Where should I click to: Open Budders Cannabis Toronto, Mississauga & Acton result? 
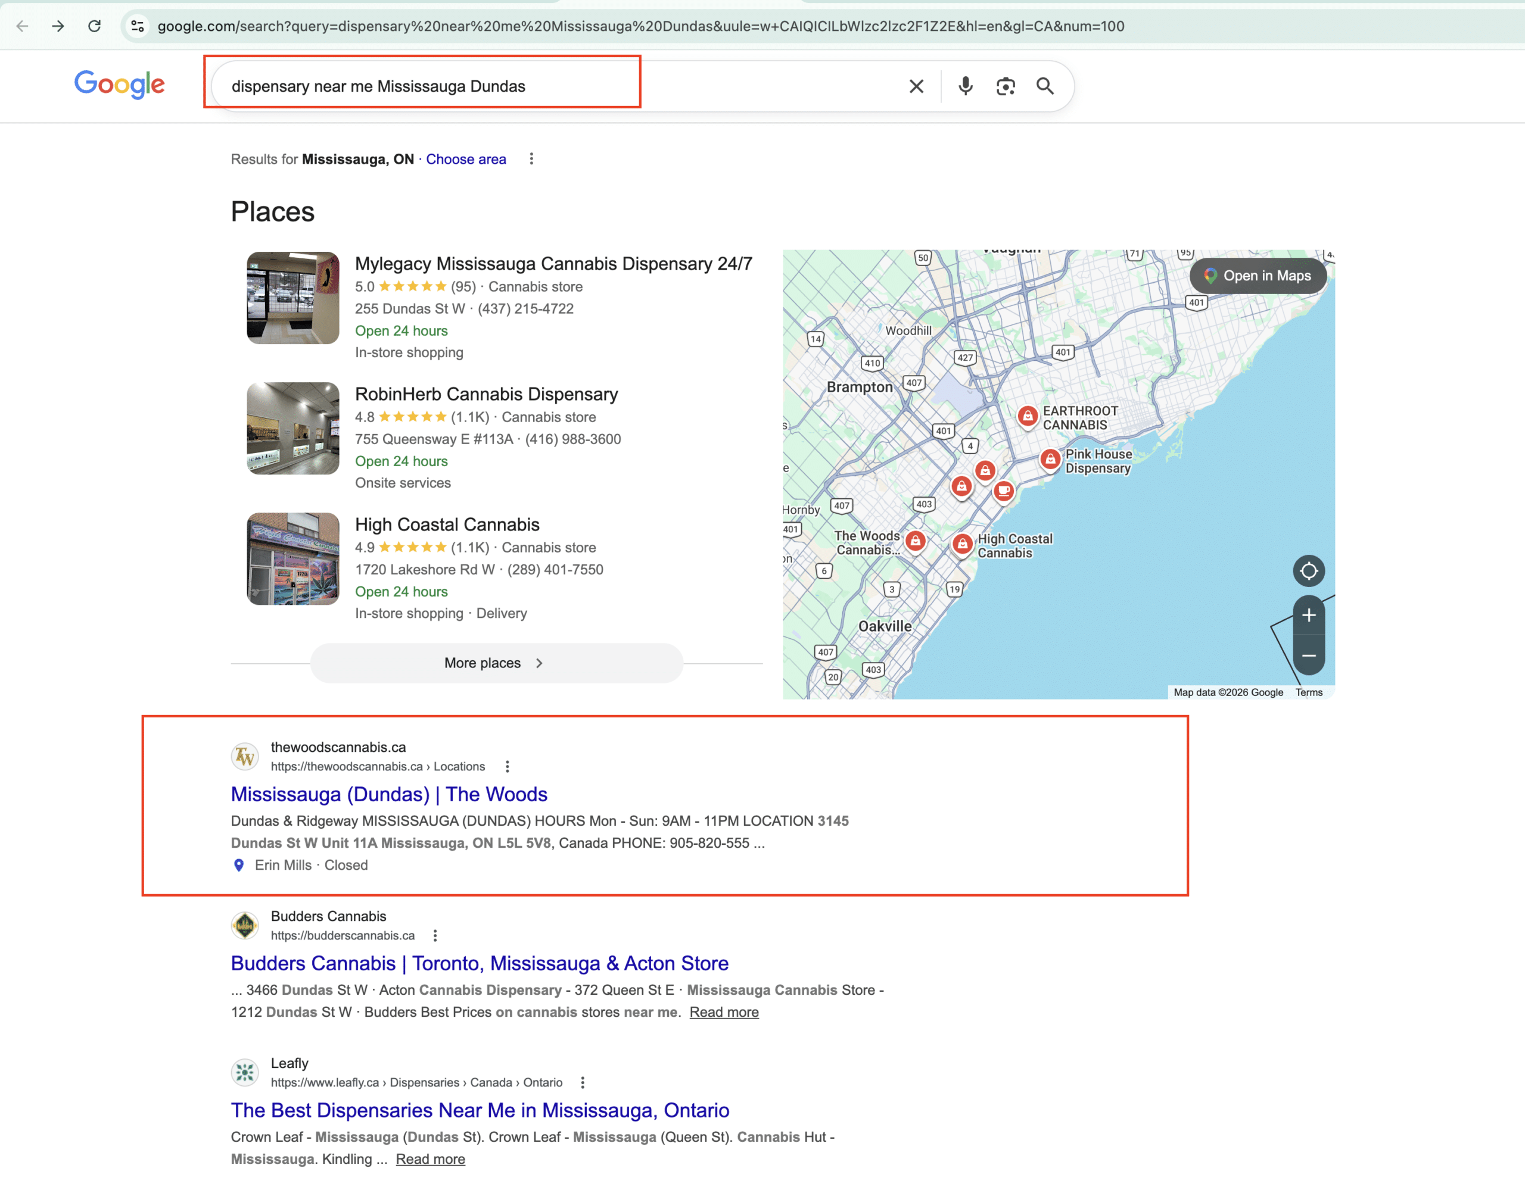tap(479, 963)
